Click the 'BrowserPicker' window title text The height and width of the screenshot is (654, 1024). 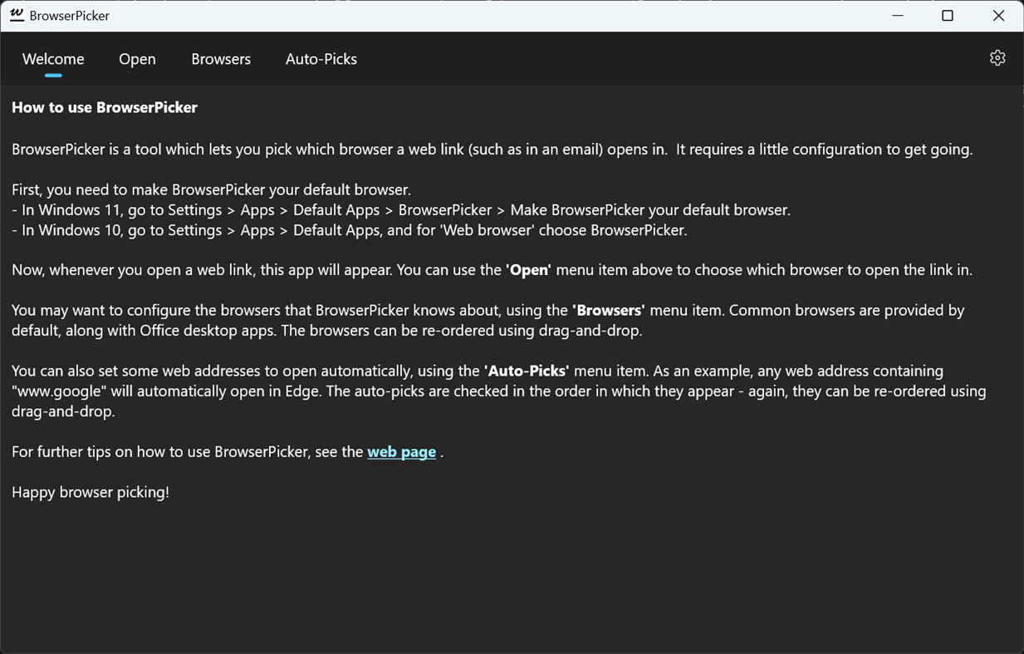[x=70, y=16]
